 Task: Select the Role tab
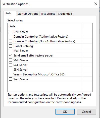click(8, 13)
